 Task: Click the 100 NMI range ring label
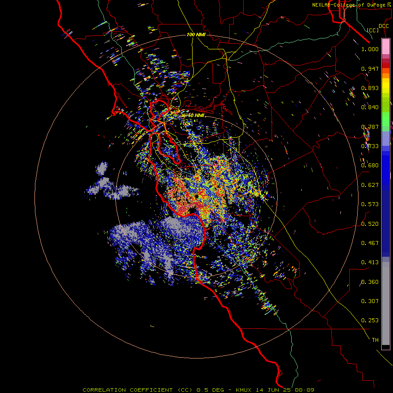pos(196,34)
